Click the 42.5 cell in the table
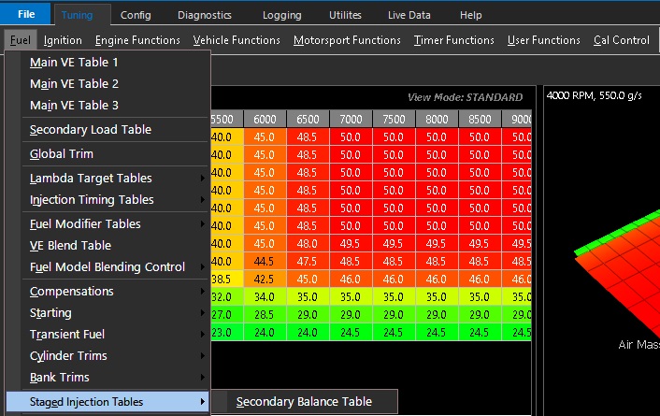 pyautogui.click(x=265, y=280)
